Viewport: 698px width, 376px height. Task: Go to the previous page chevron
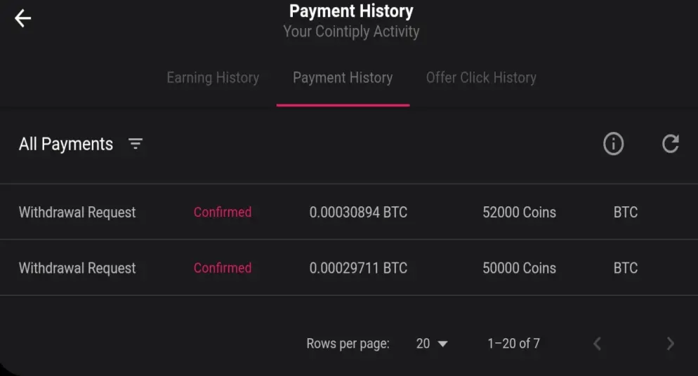click(x=598, y=344)
